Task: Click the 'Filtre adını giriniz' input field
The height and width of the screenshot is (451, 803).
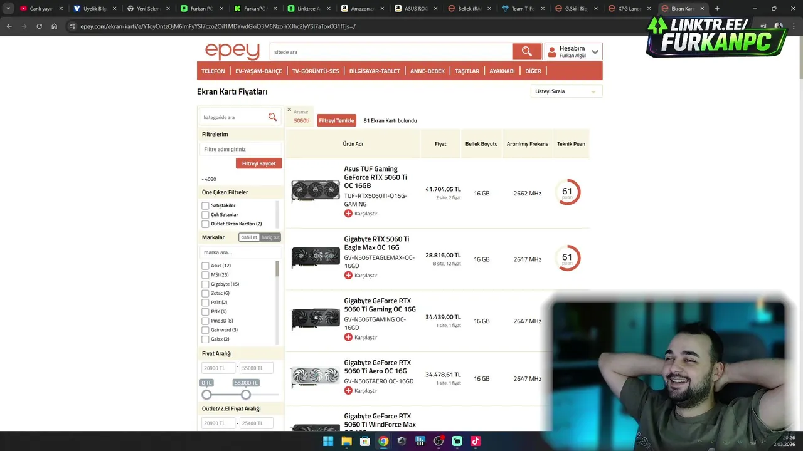Action: click(241, 149)
